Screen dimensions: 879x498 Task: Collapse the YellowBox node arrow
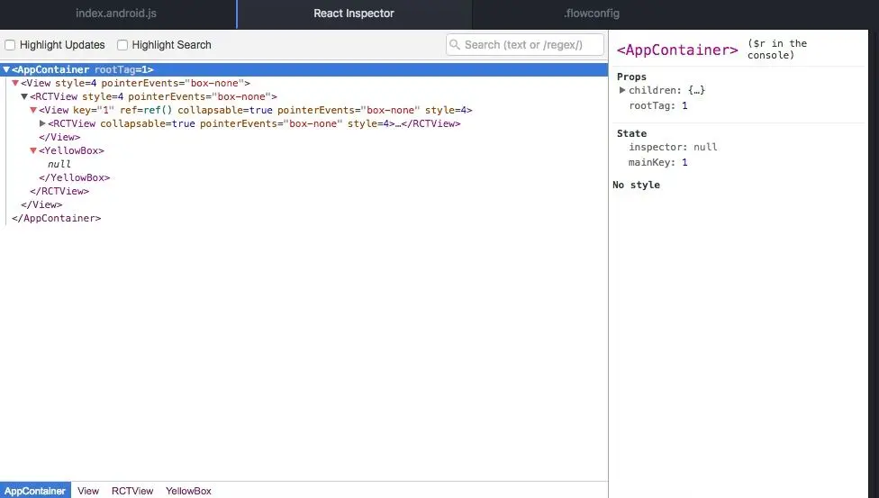coord(33,150)
